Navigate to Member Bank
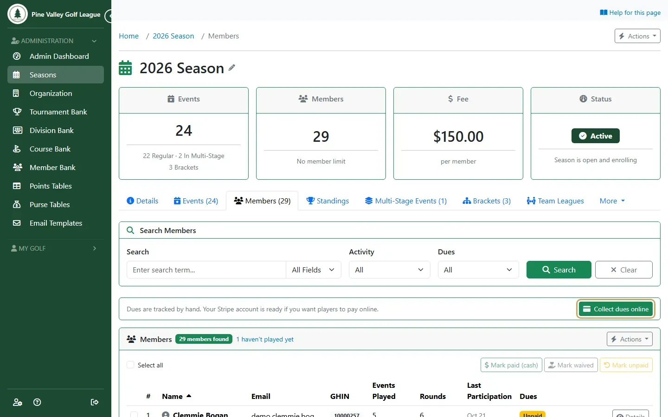The height and width of the screenshot is (417, 668). [56, 167]
